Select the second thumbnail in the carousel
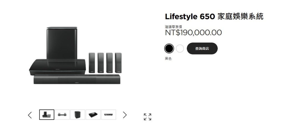 (62, 115)
